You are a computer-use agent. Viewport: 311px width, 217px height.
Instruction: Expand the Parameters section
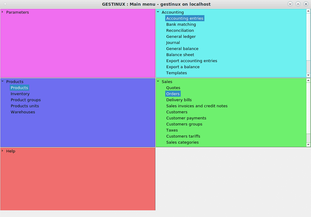(x=2, y=12)
